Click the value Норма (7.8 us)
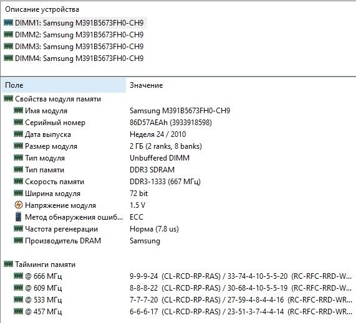 click(x=154, y=228)
